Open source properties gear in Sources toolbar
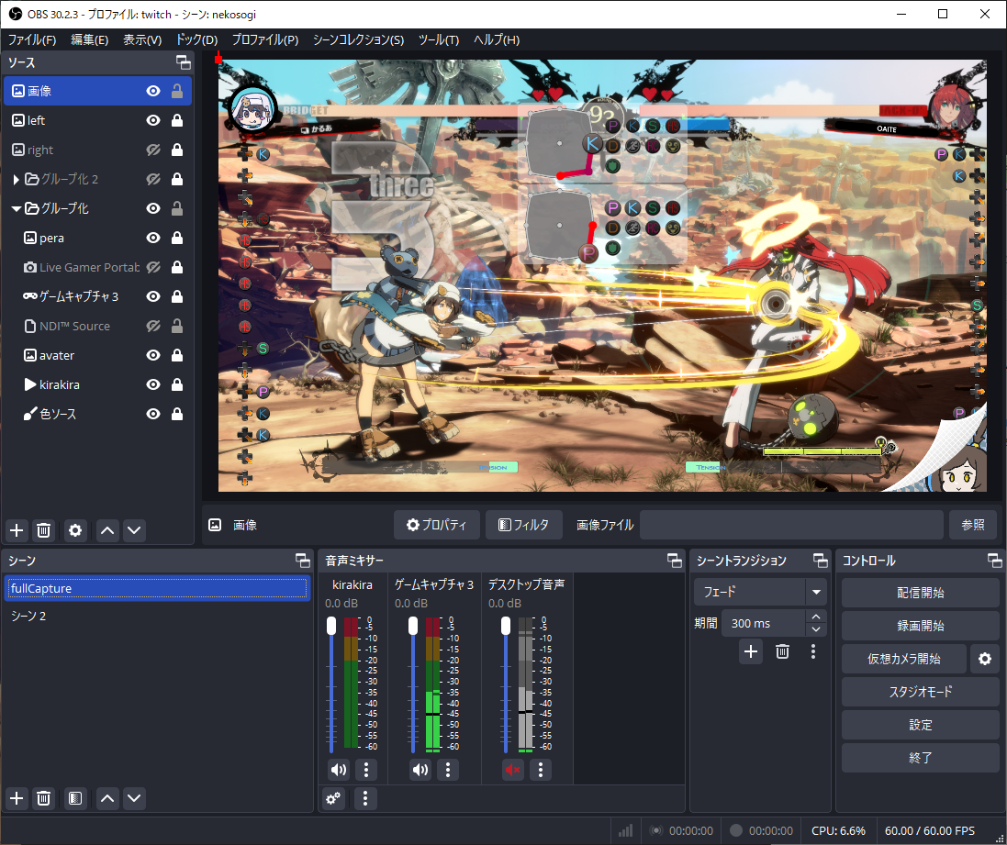Viewport: 1007px width, 845px height. tap(75, 530)
